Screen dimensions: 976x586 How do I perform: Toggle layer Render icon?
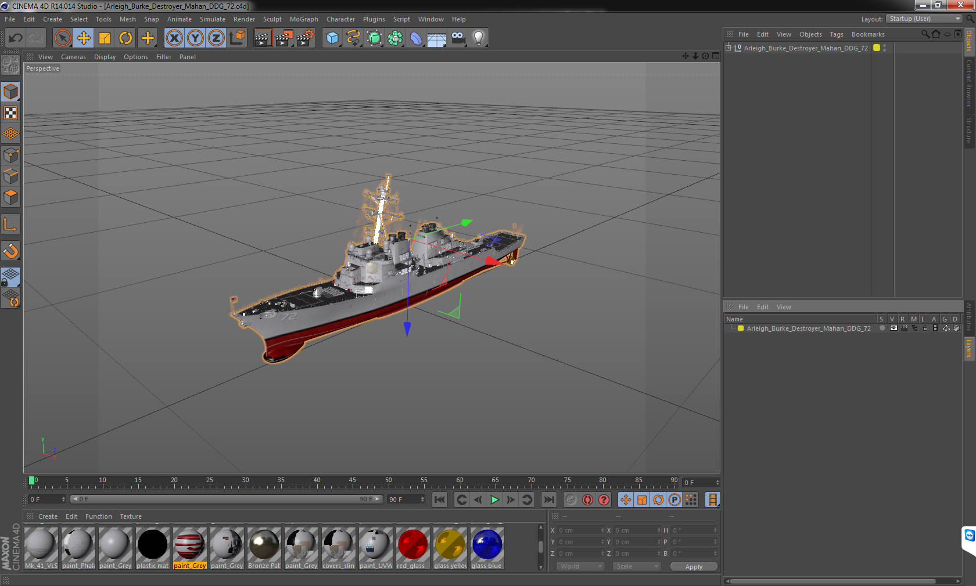point(904,328)
